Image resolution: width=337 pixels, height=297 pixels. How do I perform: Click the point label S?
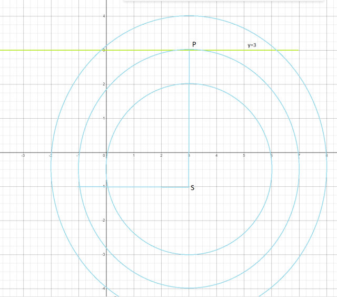click(193, 188)
